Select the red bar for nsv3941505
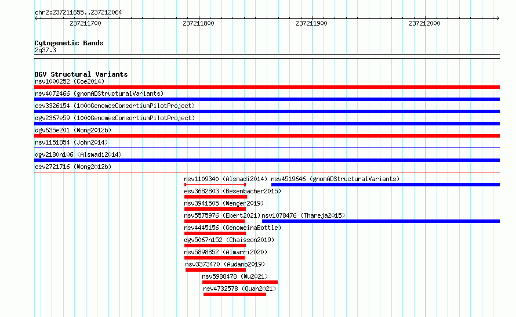516x317 pixels. coord(215,209)
